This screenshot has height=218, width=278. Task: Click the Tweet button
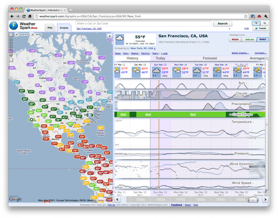tap(261, 29)
